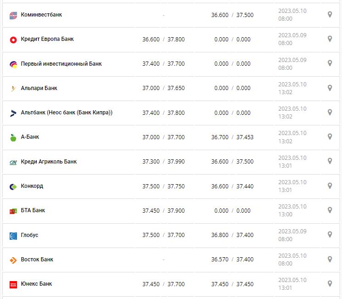Screen dimensions: 342x299
Task: Click the Конкорд update time 2023.05.10 13:01
Action: (292, 186)
